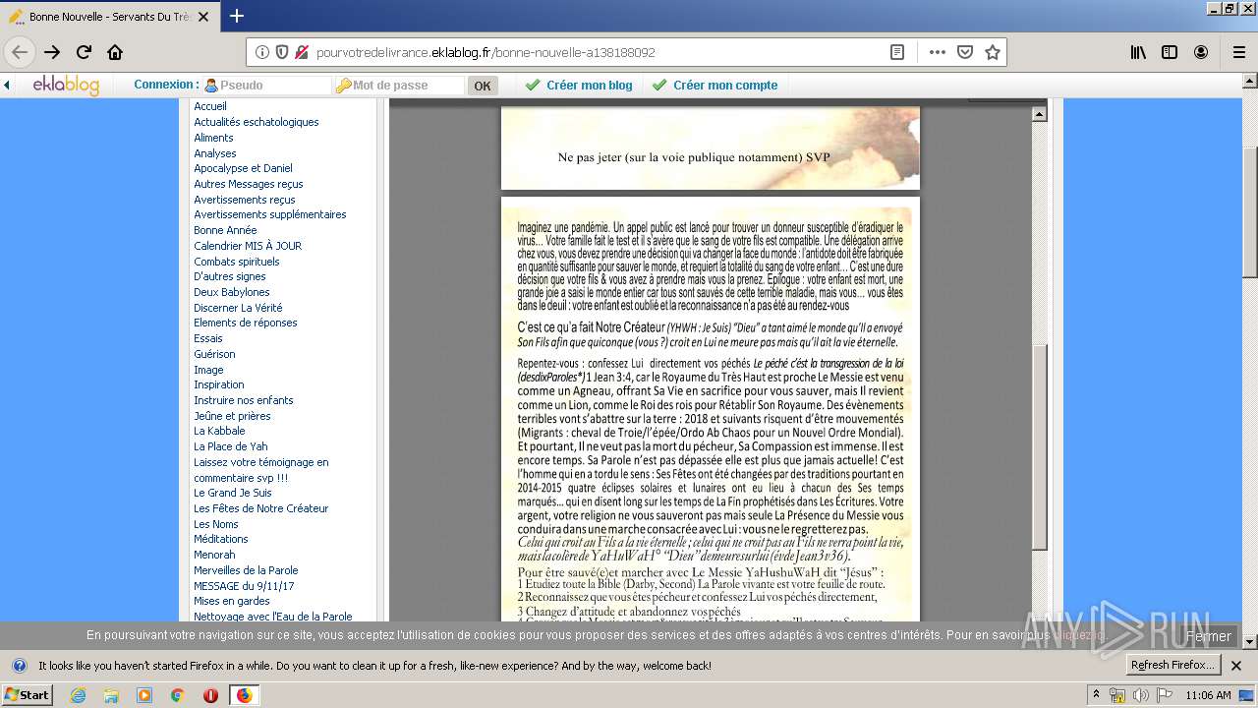Open volume control in system tray
The image size is (1258, 708).
click(1141, 695)
